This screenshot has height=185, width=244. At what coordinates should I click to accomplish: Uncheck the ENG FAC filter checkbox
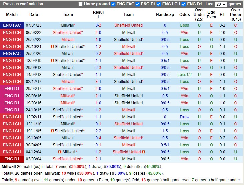click(x=113, y=4)
